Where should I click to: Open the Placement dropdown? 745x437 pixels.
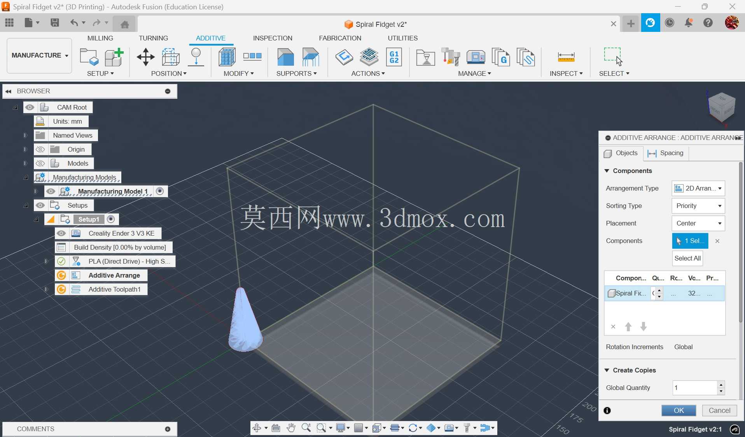(x=698, y=223)
